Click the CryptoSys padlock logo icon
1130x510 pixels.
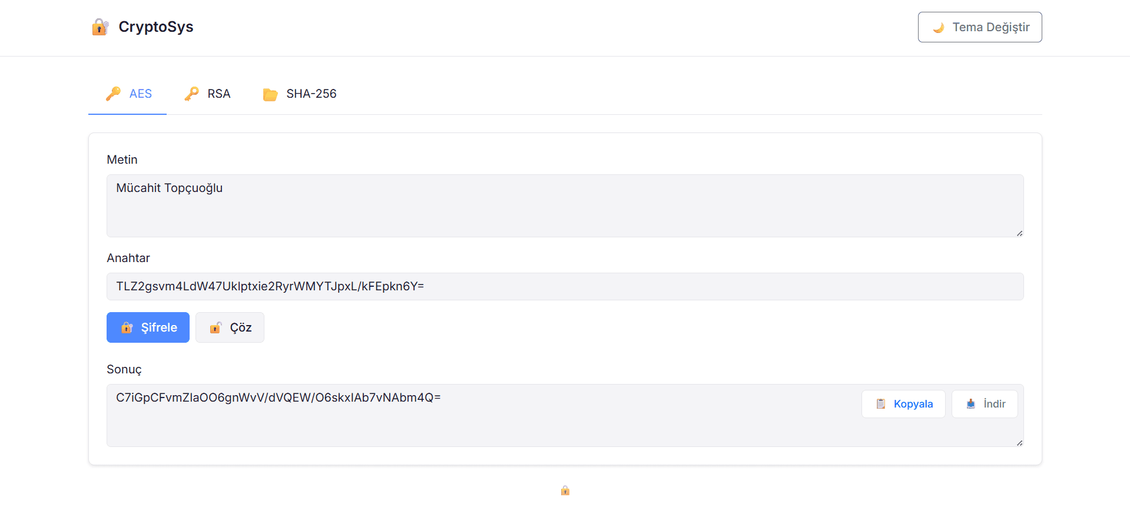pos(100,27)
